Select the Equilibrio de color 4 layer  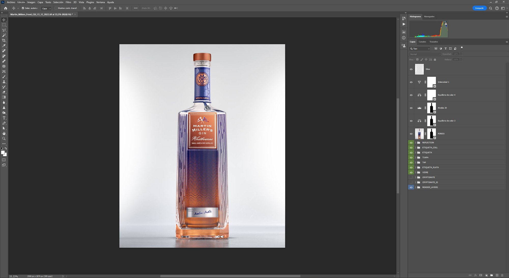pyautogui.click(x=457, y=95)
